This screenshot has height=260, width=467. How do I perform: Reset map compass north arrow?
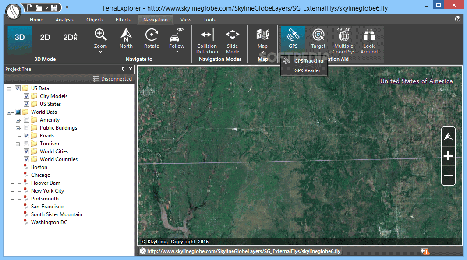(x=448, y=137)
